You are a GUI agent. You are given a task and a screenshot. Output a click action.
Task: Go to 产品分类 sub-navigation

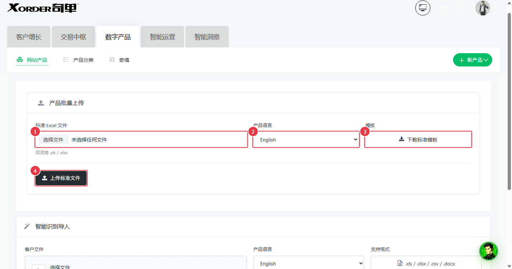coord(78,60)
